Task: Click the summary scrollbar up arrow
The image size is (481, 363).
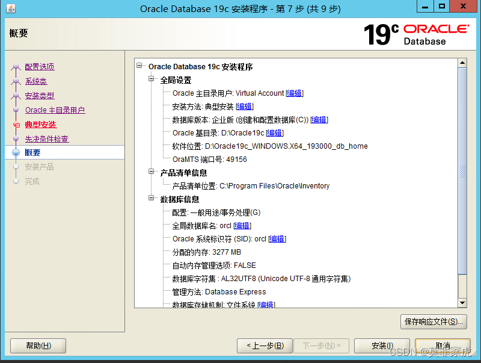Action: click(x=462, y=63)
